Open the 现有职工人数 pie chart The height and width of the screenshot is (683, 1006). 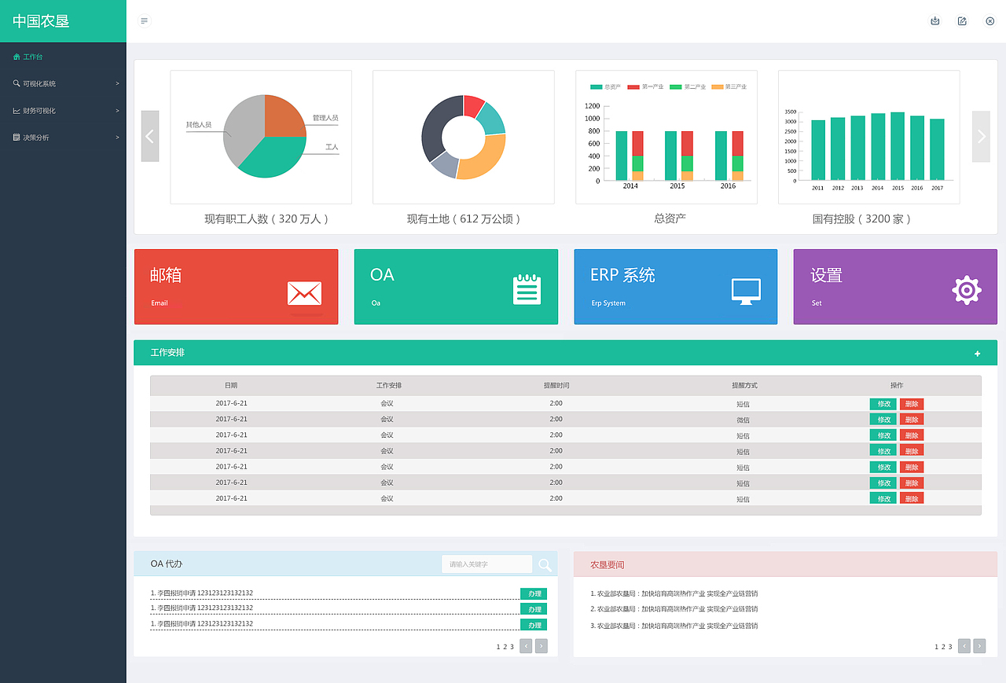tap(261, 137)
